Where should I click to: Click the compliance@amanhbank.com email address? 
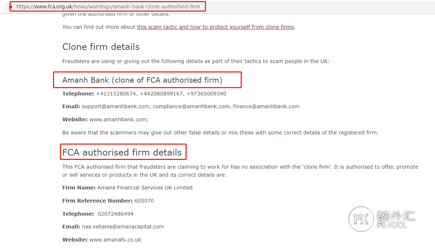(191, 106)
